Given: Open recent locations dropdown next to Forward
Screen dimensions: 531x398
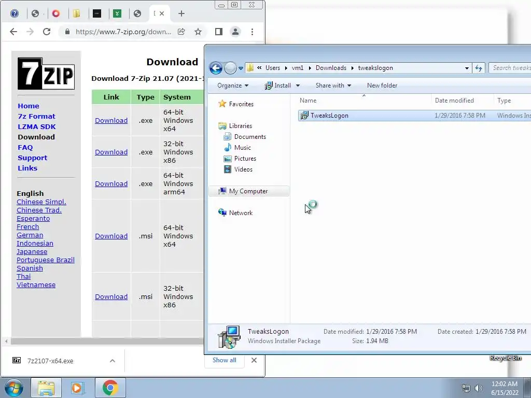Looking at the screenshot, I should coord(241,68).
